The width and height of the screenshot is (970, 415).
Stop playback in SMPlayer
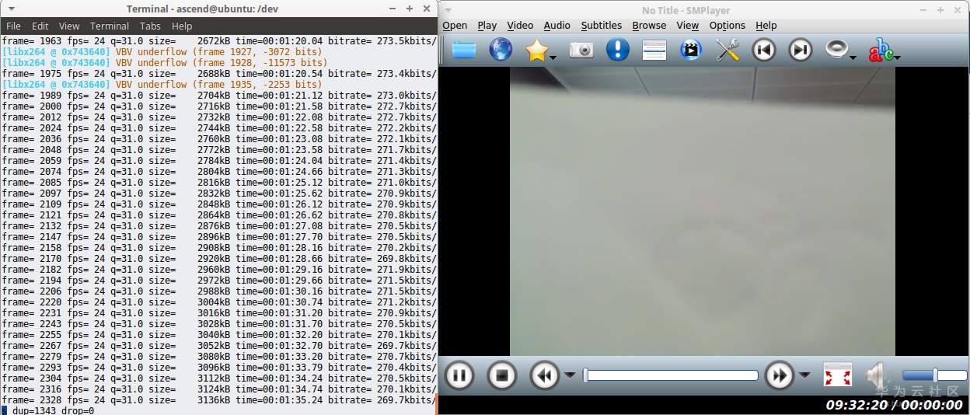tap(502, 375)
